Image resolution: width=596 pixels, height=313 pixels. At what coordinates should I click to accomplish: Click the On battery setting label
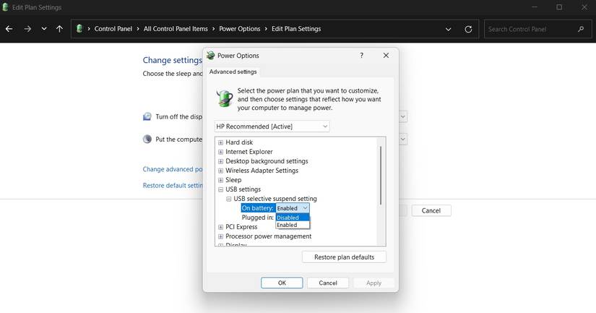coord(258,208)
